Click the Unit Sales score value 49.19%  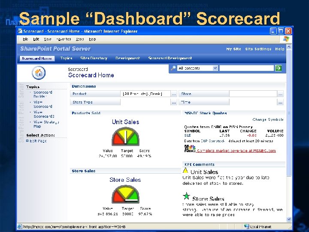pyautogui.click(x=144, y=156)
